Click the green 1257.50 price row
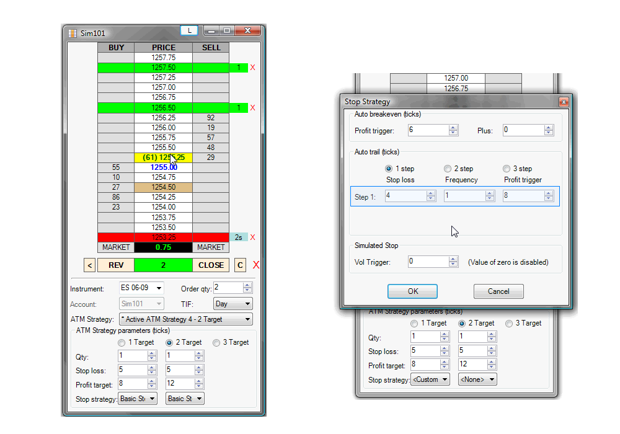This screenshot has width=620, height=434. (163, 68)
